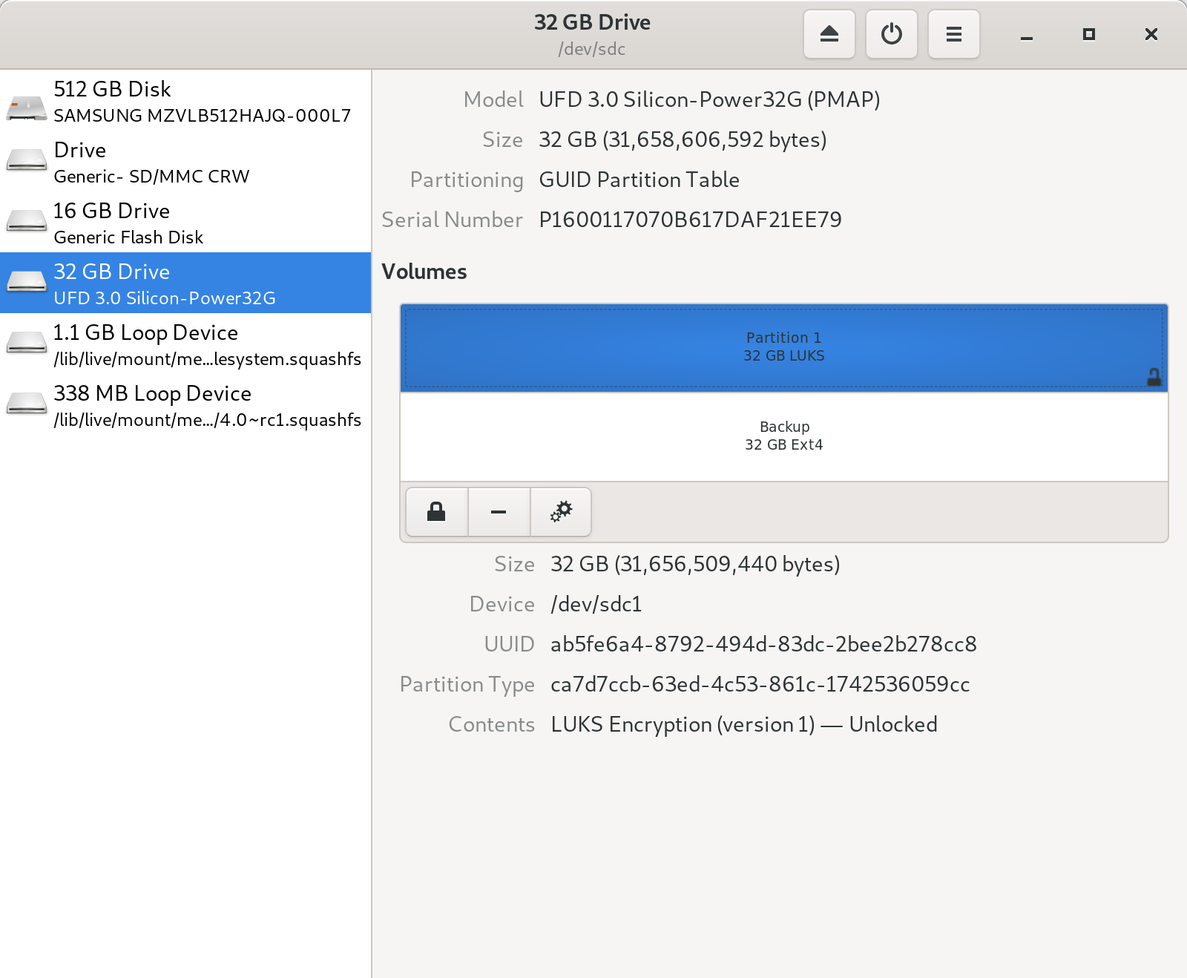Viewport: 1187px width, 978px height.
Task: Click the partition UUID value
Action: pyautogui.click(x=763, y=644)
